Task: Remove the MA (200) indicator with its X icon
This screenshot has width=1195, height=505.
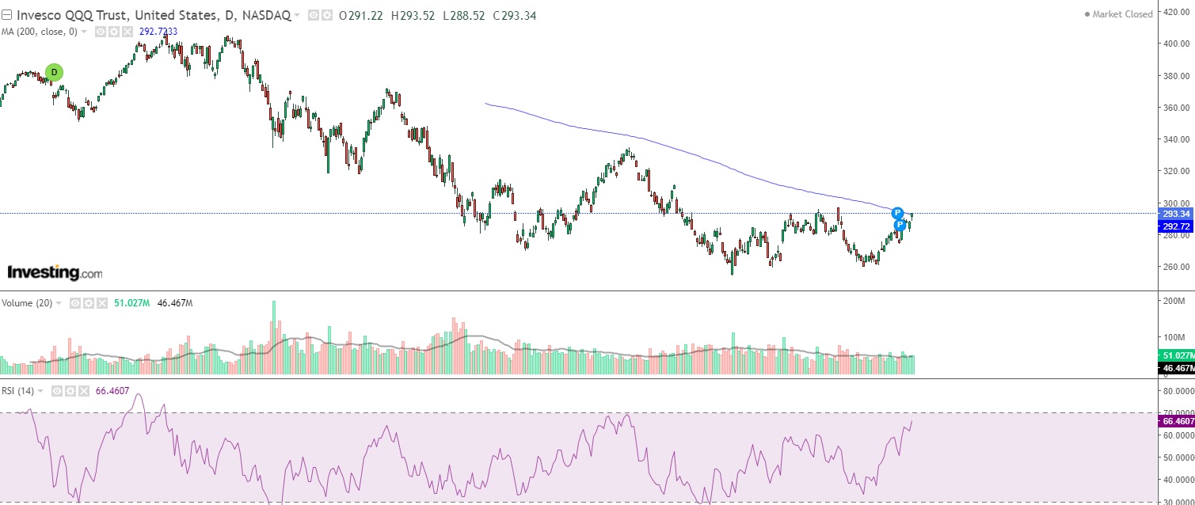Action: [127, 32]
